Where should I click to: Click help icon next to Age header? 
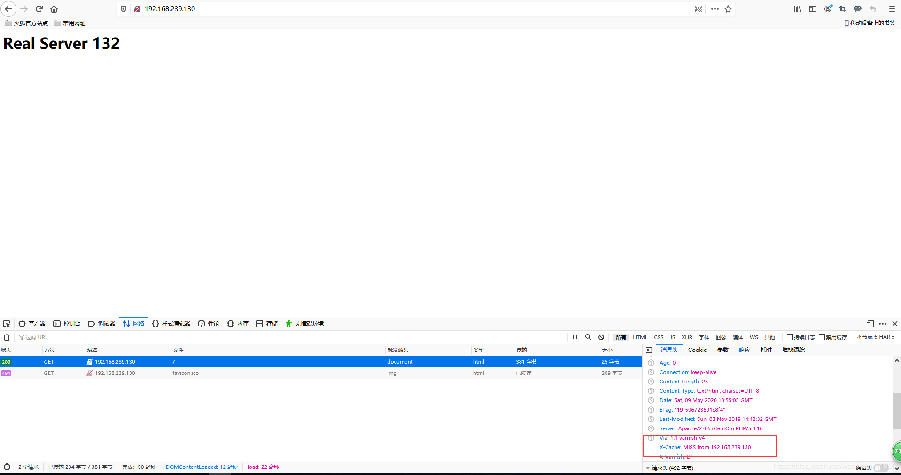(651, 363)
